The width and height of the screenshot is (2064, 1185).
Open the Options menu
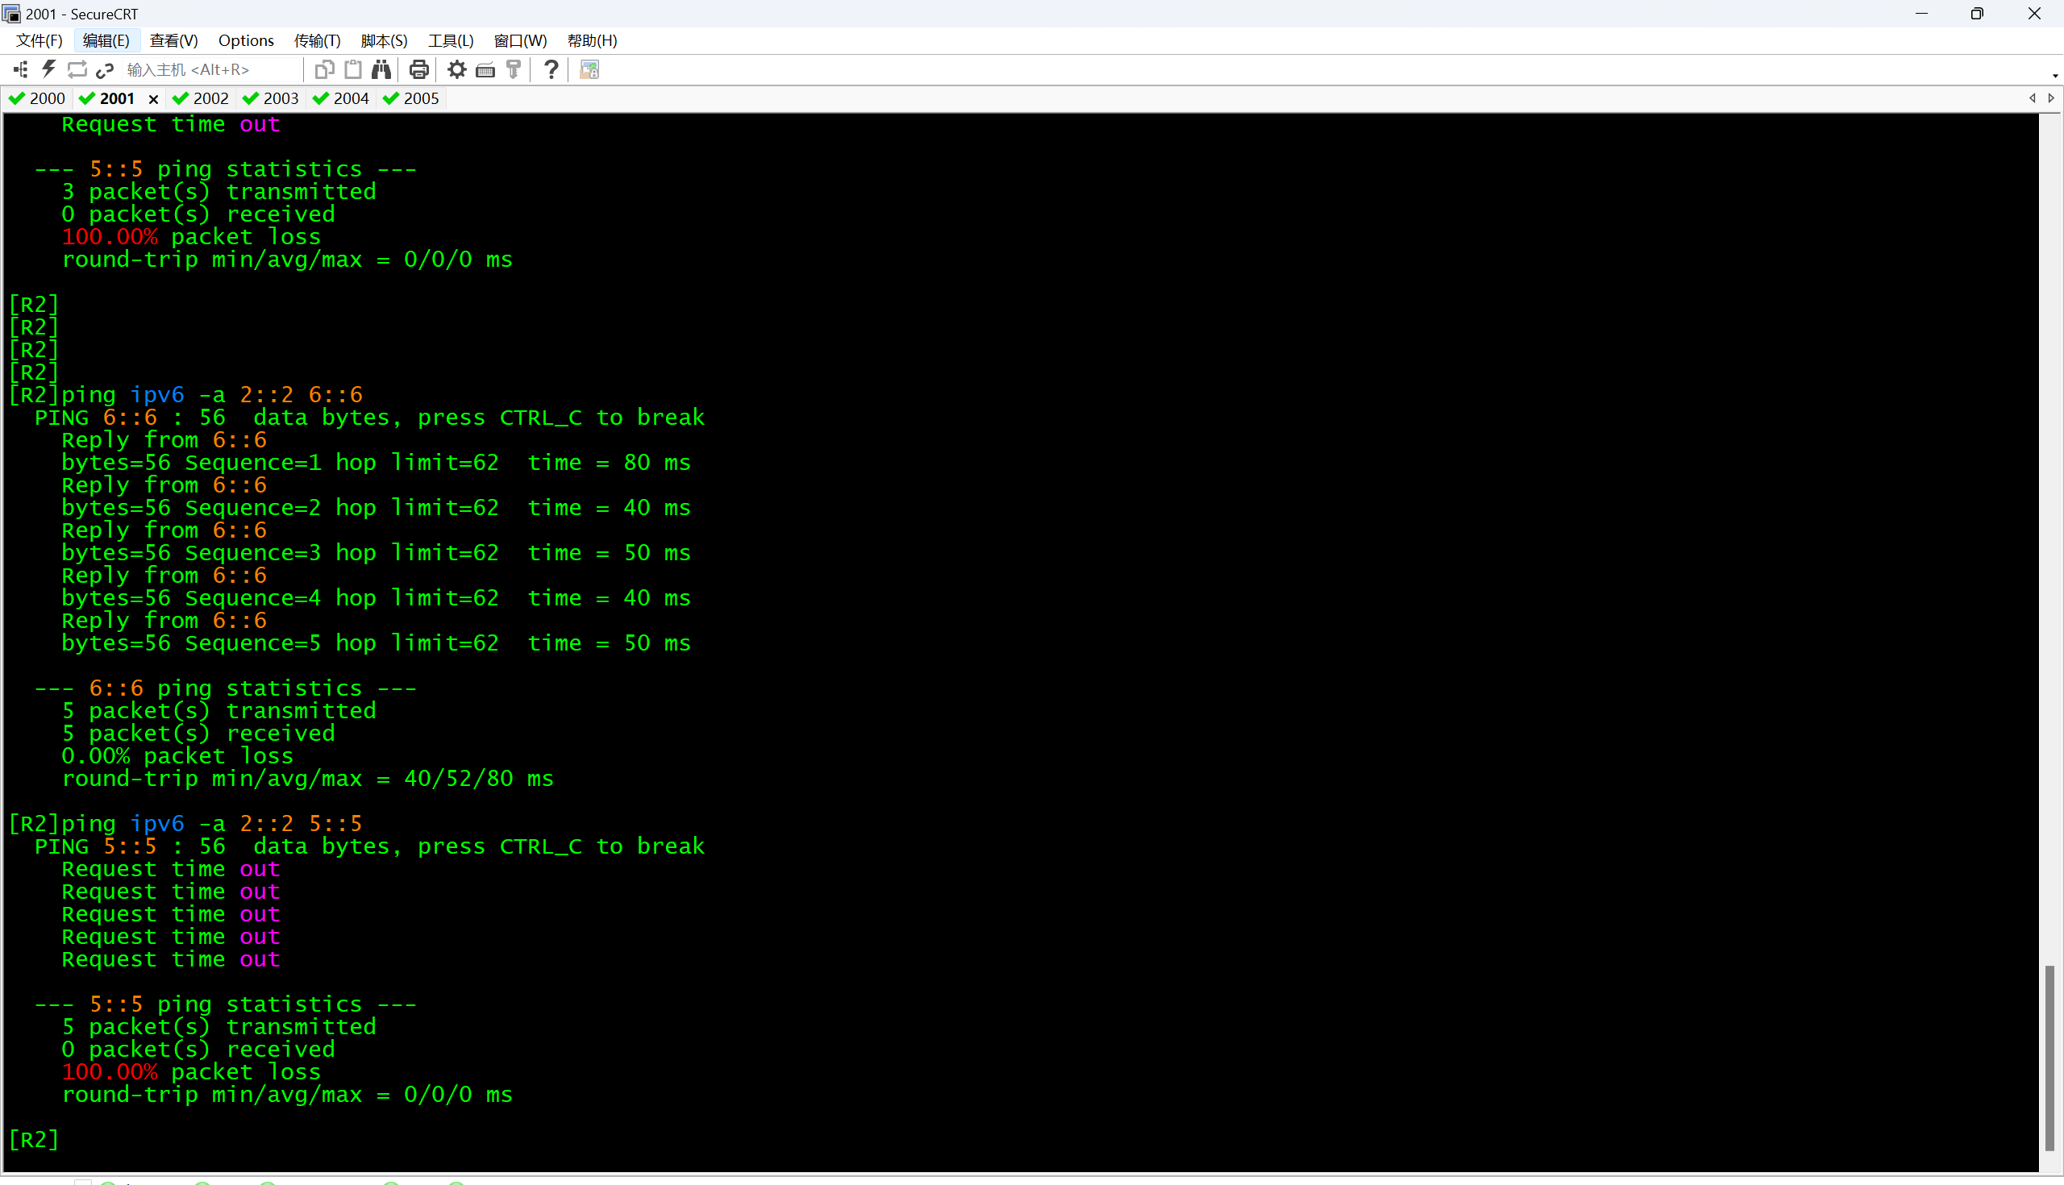[x=245, y=40]
